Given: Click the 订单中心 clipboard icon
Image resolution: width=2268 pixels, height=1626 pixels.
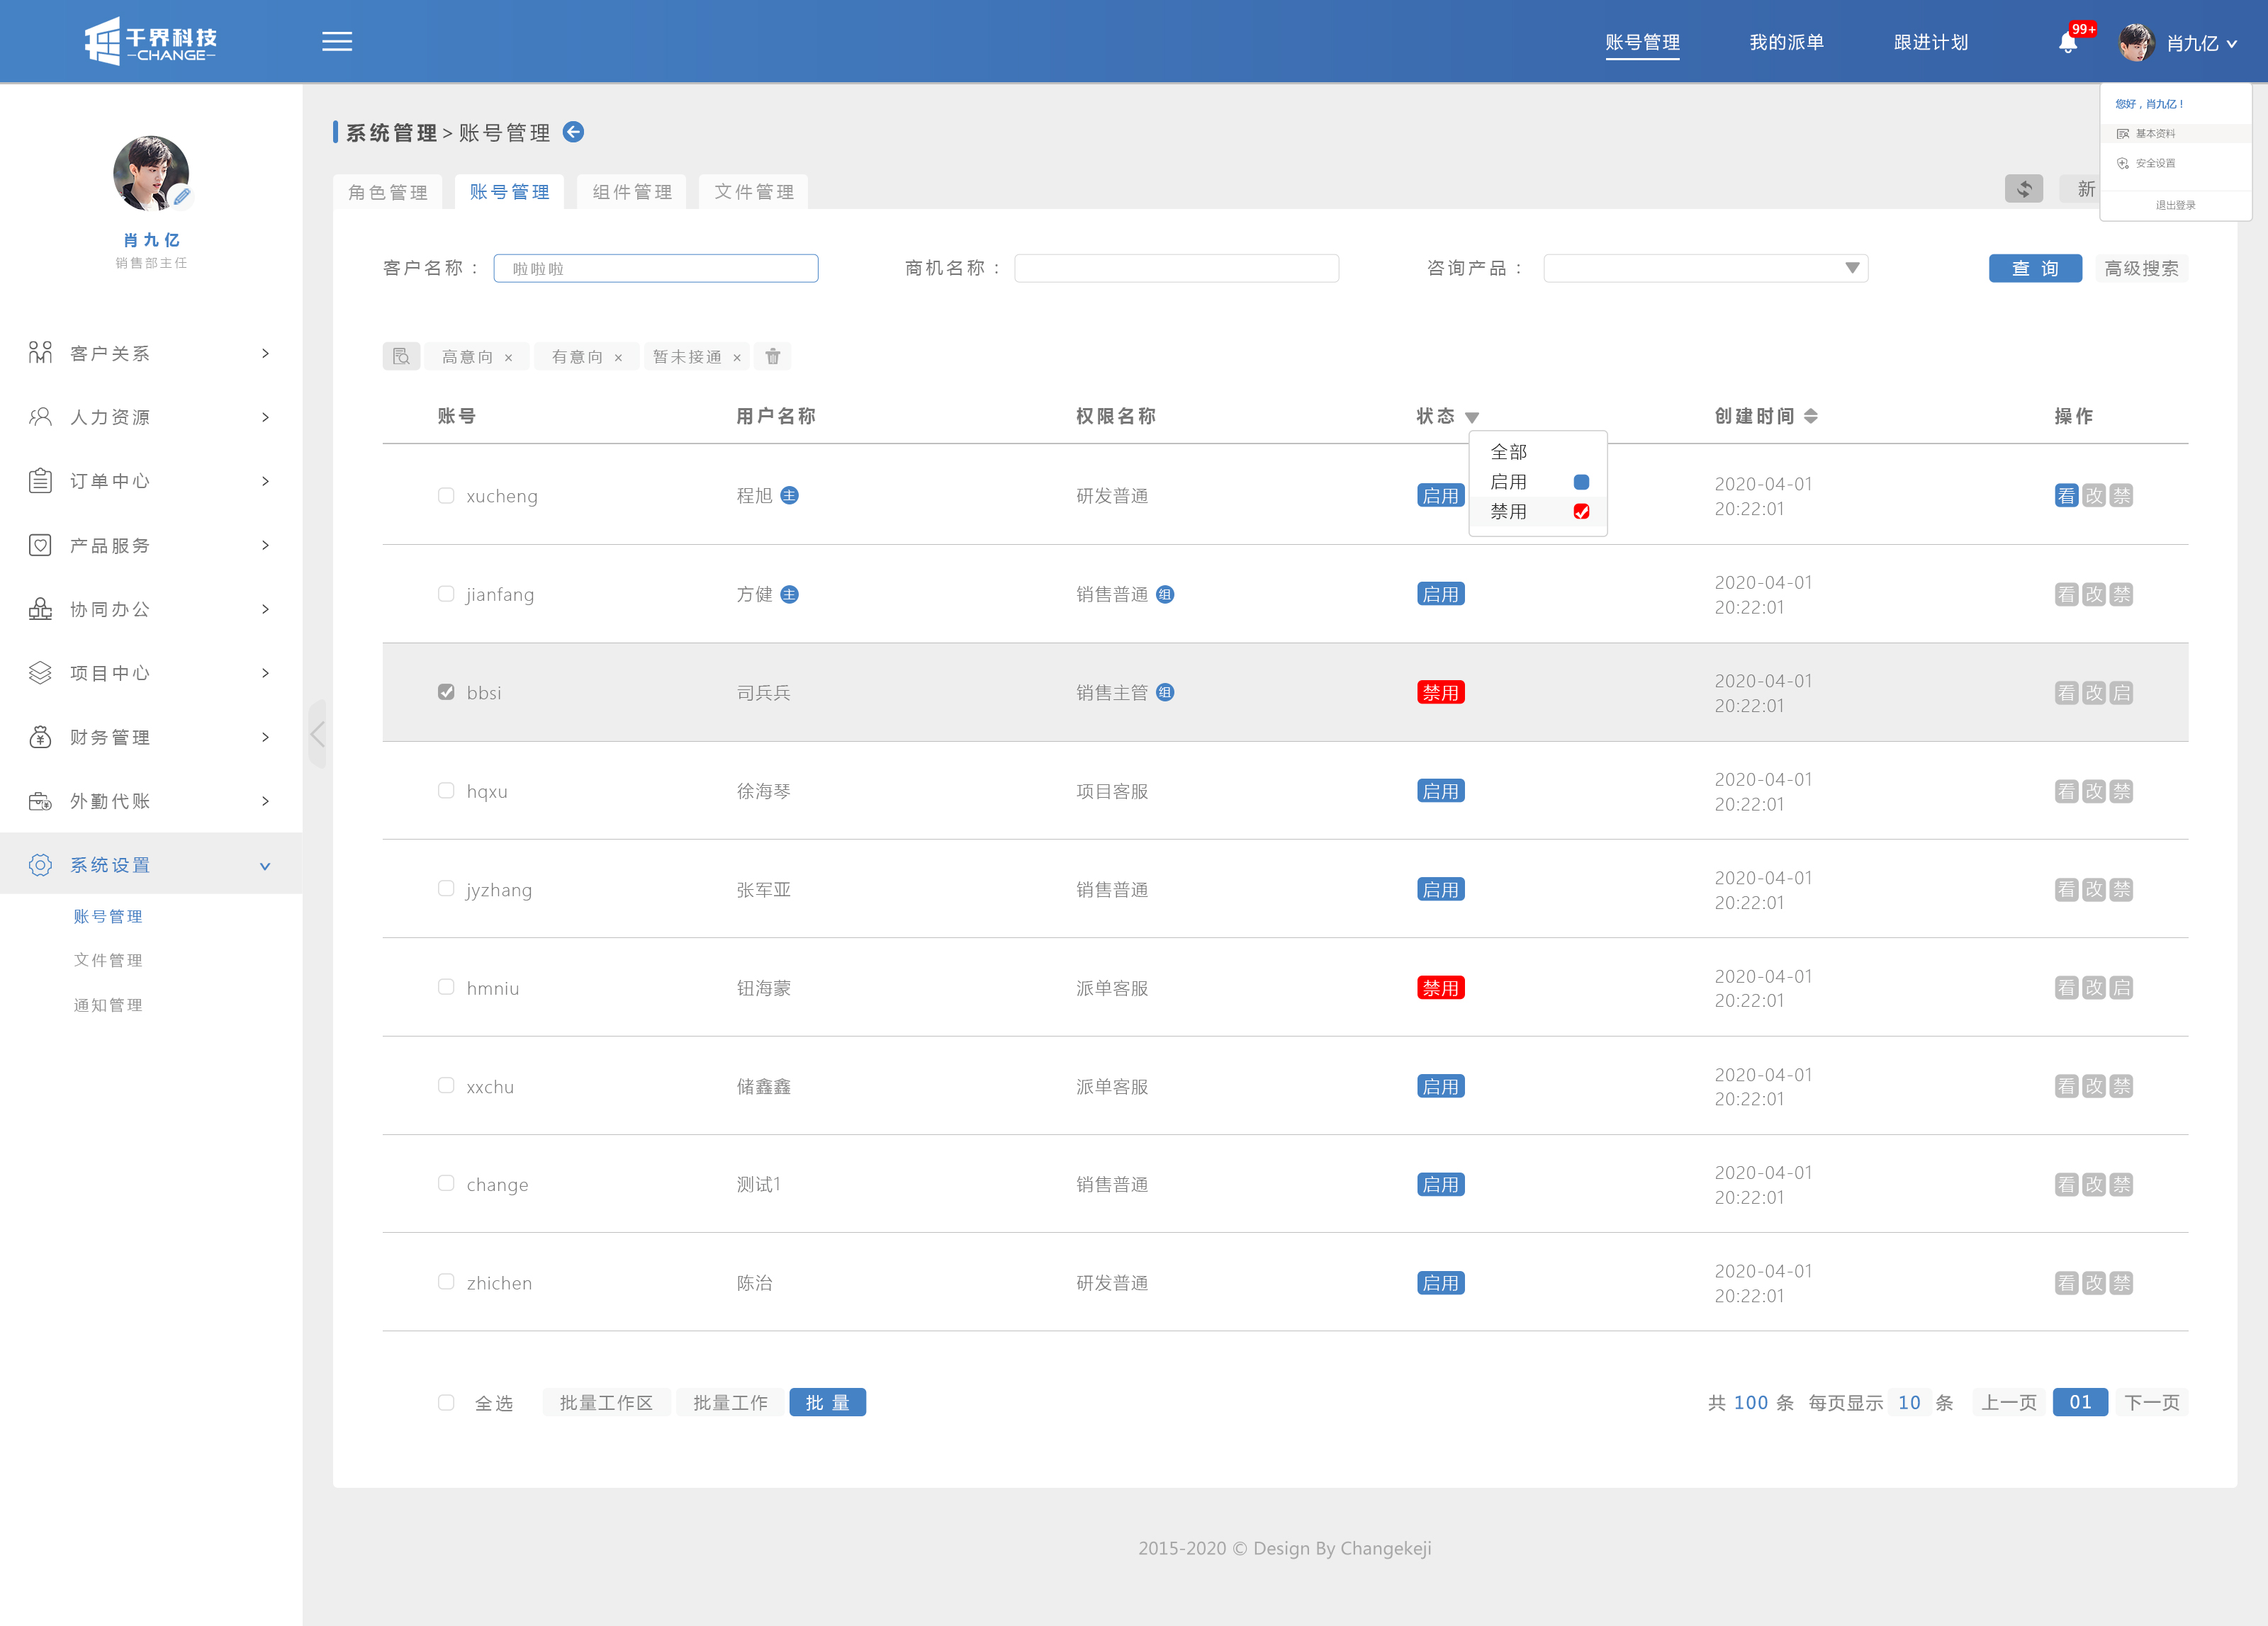Looking at the screenshot, I should 40,480.
